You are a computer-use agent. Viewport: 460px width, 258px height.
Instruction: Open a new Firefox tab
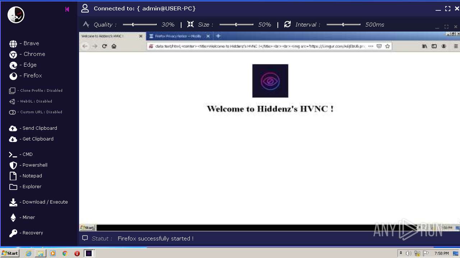tap(218, 36)
